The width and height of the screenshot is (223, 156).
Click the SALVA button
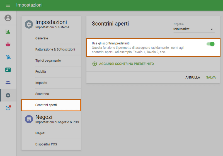point(211,77)
